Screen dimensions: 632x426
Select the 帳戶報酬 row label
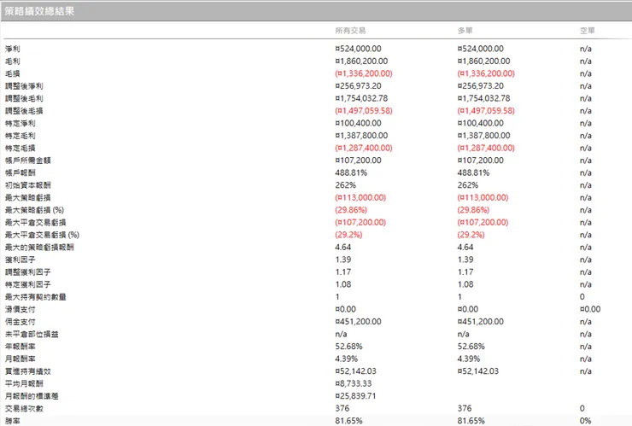click(20, 173)
